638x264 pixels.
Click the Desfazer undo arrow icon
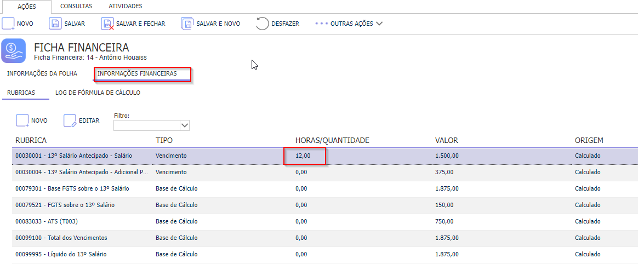click(x=263, y=24)
